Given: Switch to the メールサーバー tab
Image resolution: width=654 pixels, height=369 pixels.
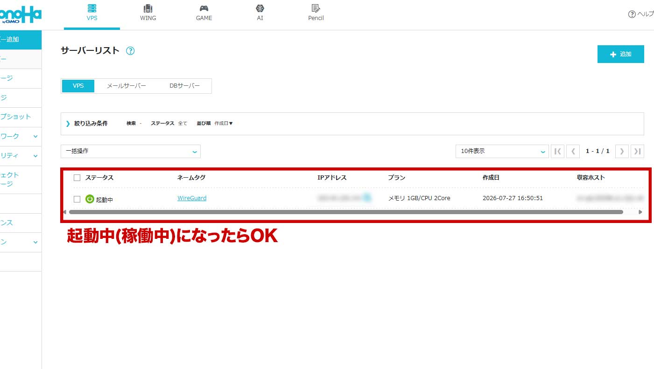Looking at the screenshot, I should point(126,86).
